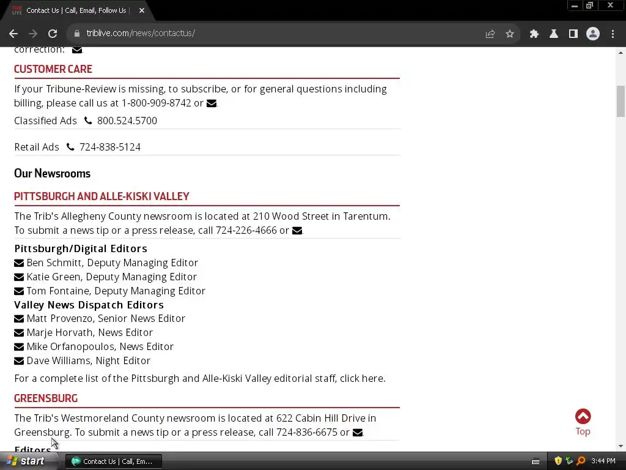Call Retail Ads phone icon
This screenshot has width=626, height=470.
pos(70,147)
